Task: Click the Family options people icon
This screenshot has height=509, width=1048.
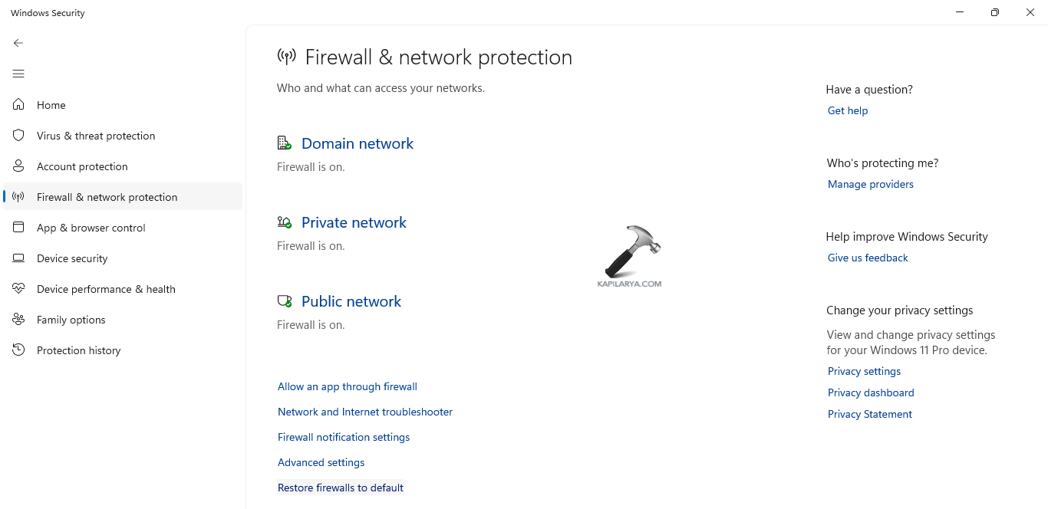Action: (x=19, y=320)
